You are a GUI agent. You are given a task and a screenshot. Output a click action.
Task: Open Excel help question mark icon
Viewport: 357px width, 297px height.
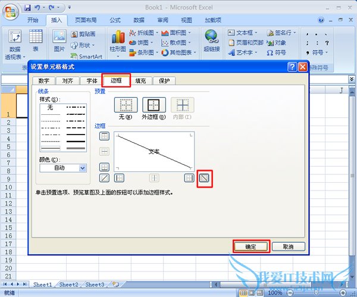321,20
